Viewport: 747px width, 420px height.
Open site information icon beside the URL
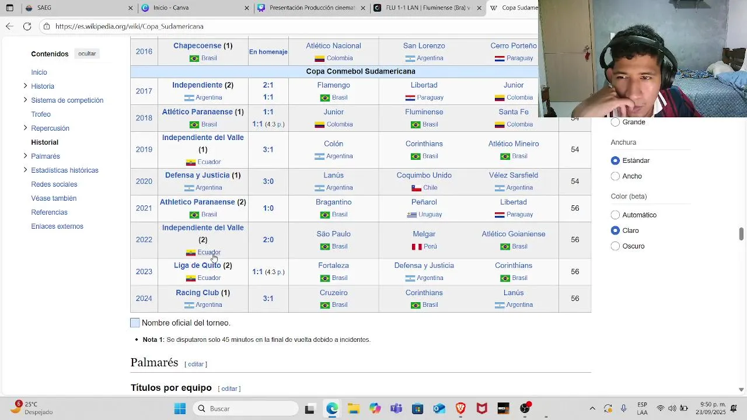point(46,26)
